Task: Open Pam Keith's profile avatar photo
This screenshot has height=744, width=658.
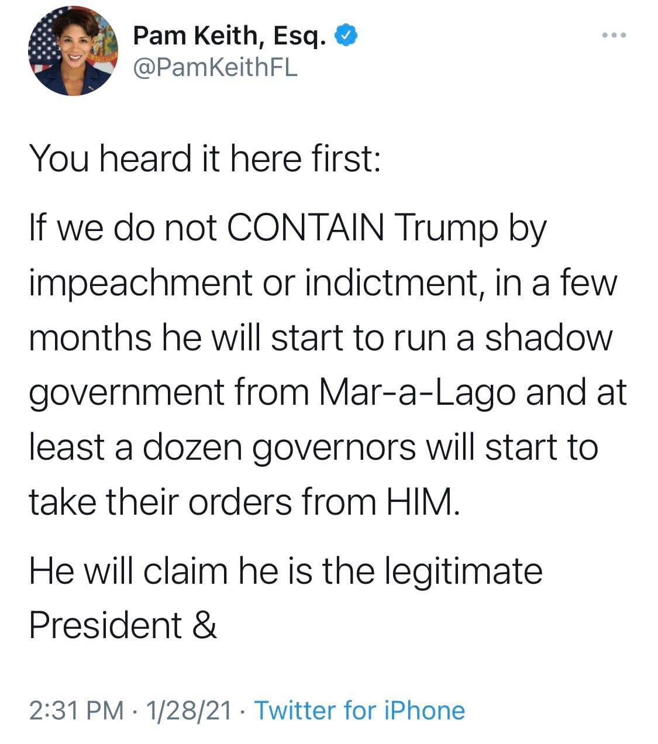Action: click(x=73, y=51)
